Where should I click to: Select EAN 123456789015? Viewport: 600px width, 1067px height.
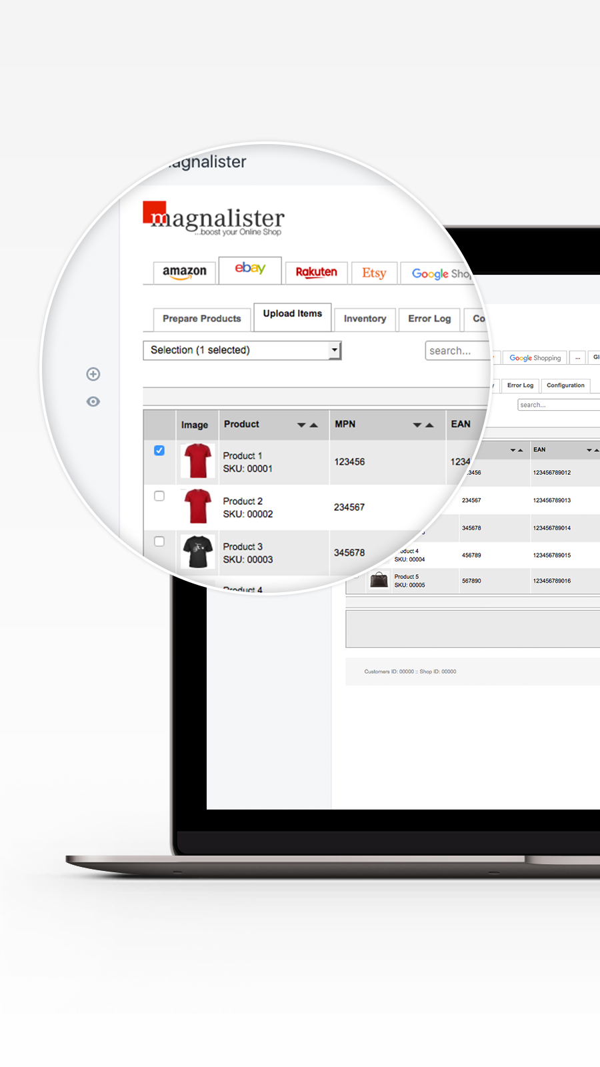click(552, 555)
